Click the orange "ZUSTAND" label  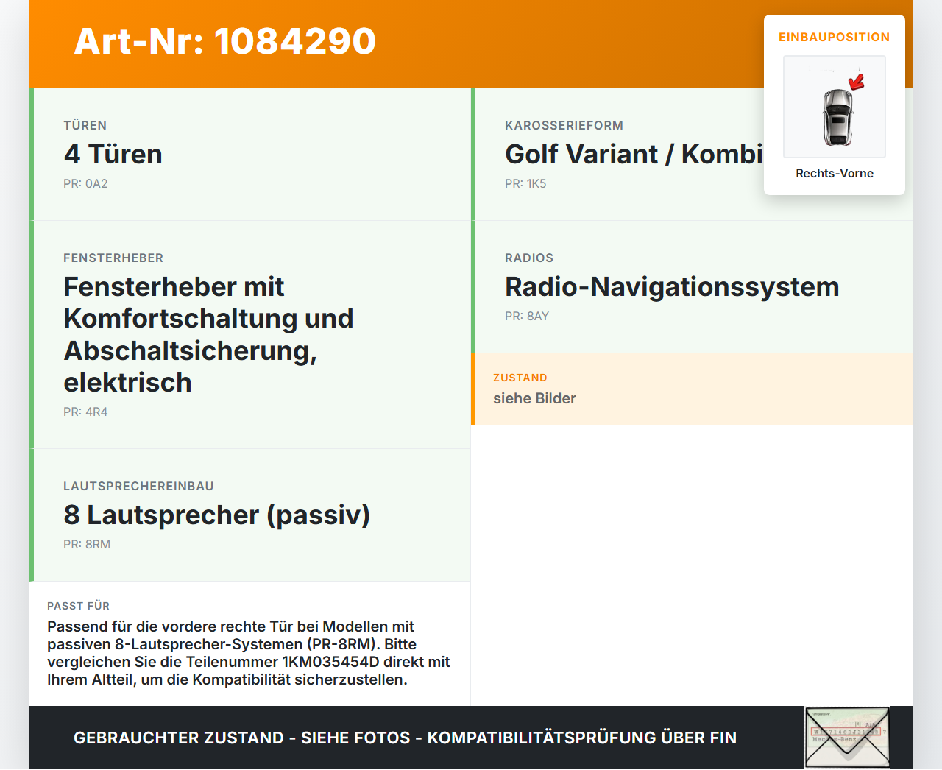[x=520, y=378]
